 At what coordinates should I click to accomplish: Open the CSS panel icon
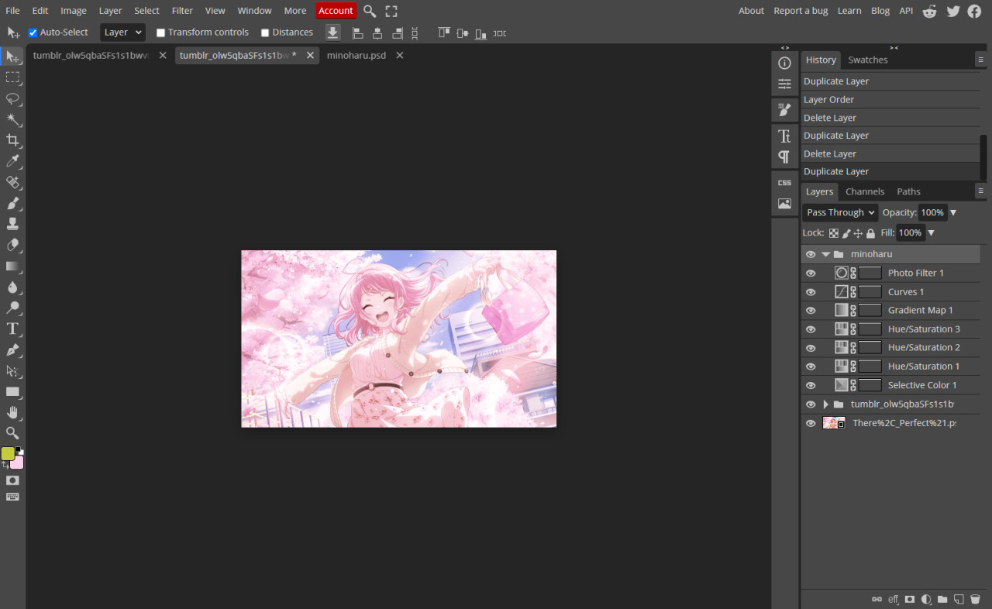pyautogui.click(x=784, y=183)
